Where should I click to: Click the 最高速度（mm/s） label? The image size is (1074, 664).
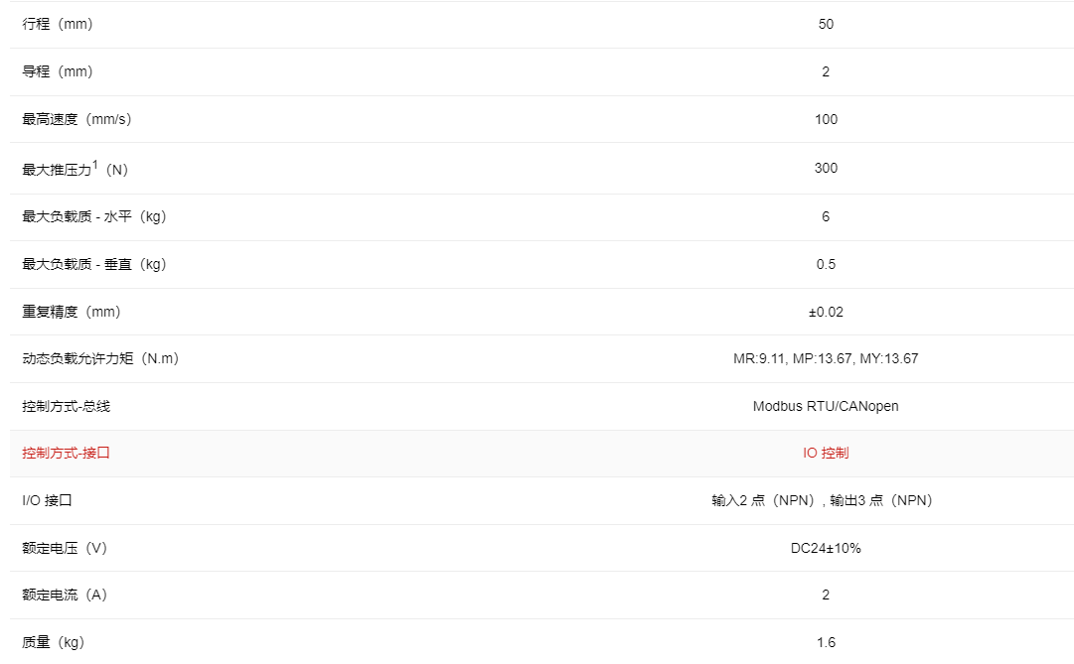click(x=77, y=119)
